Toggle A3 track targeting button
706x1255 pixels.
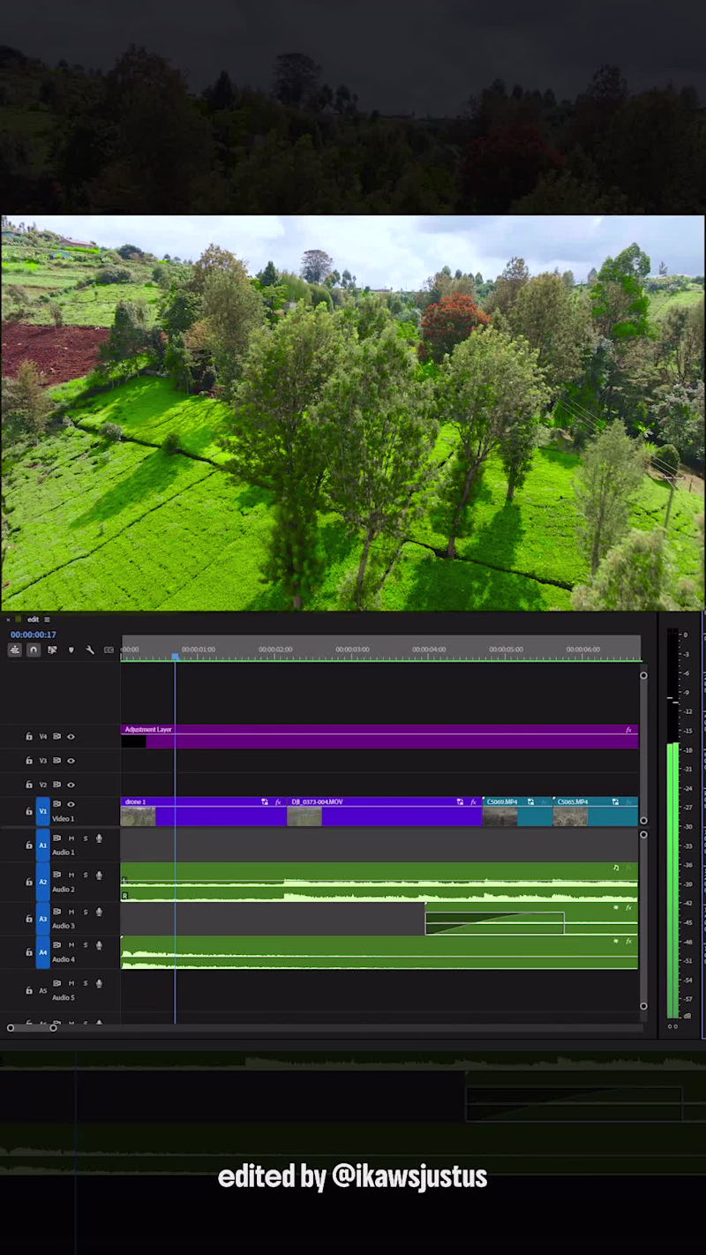pyautogui.click(x=42, y=919)
